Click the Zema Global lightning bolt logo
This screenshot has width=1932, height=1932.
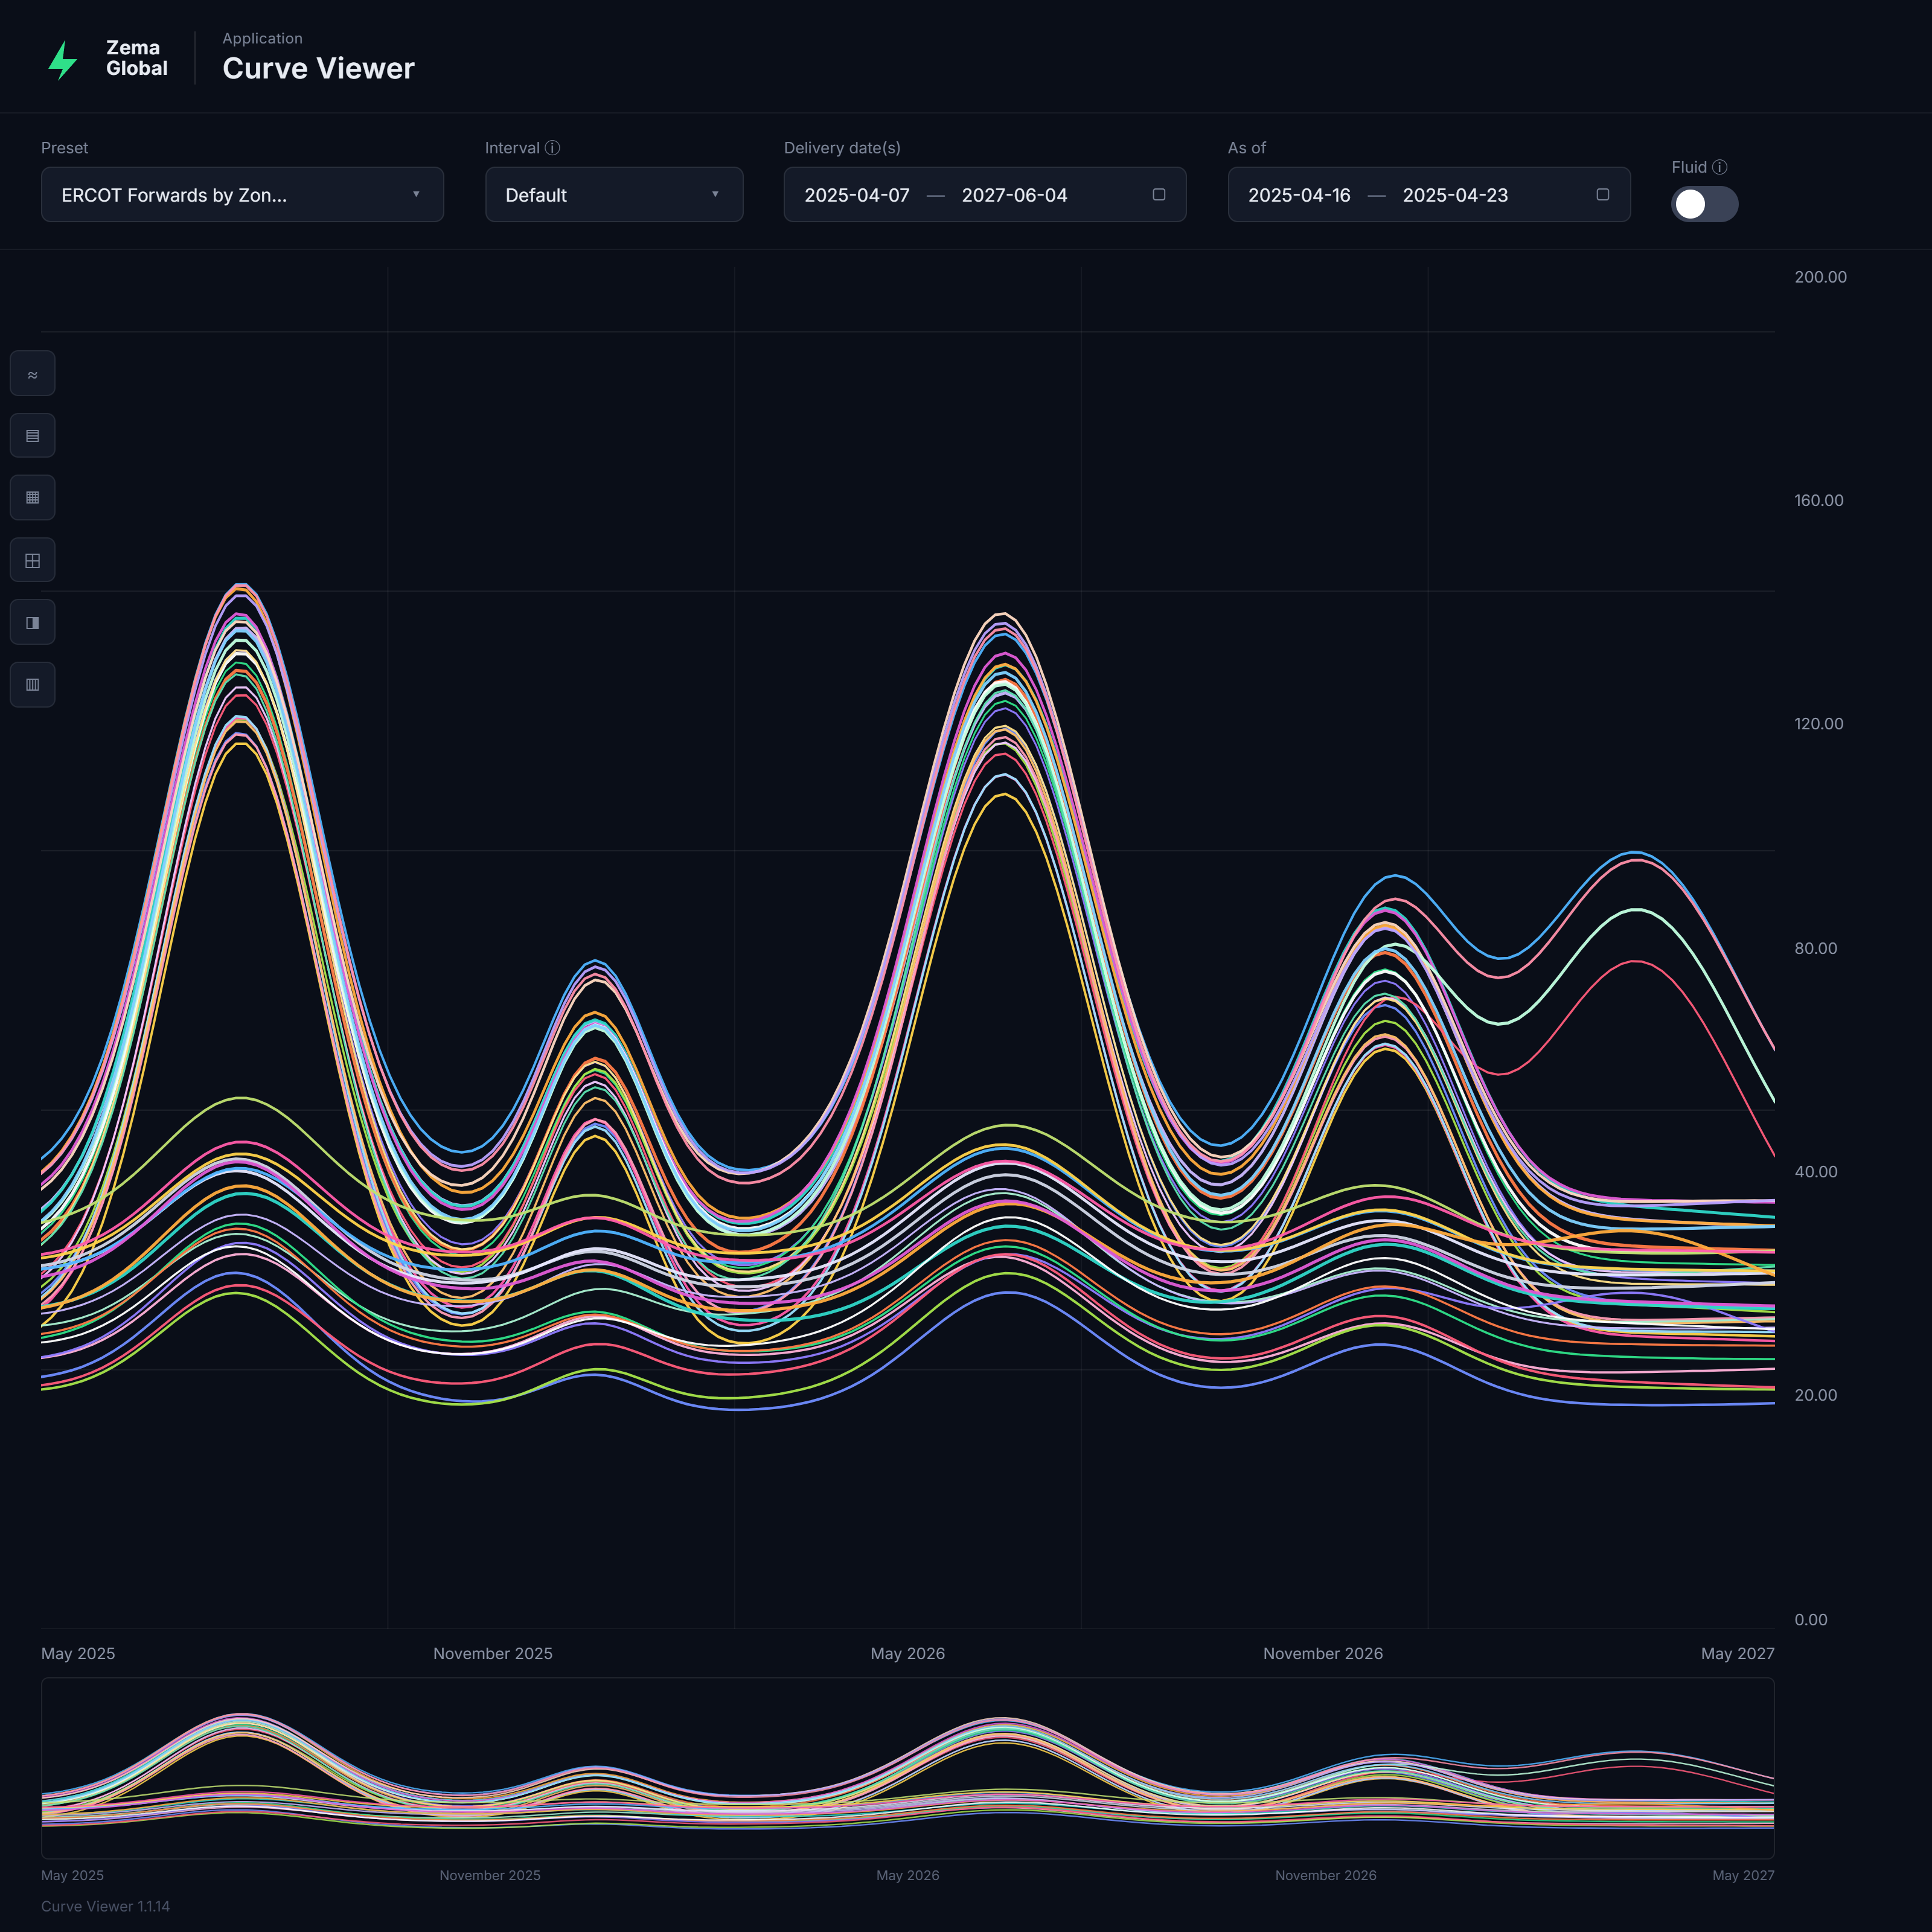63,59
